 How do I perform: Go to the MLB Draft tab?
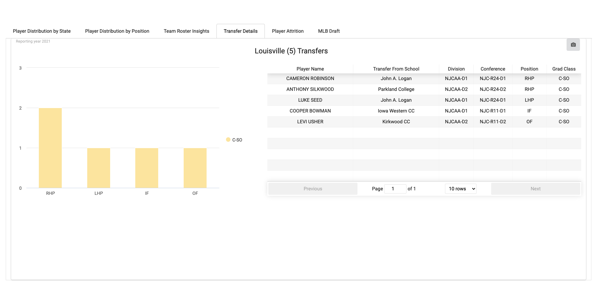(329, 31)
